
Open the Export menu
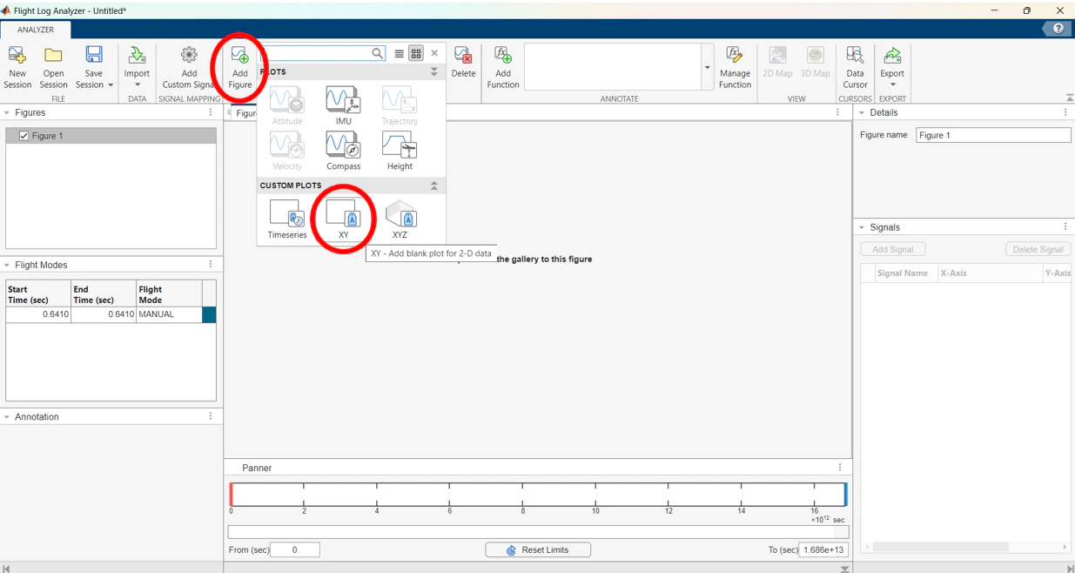[892, 68]
